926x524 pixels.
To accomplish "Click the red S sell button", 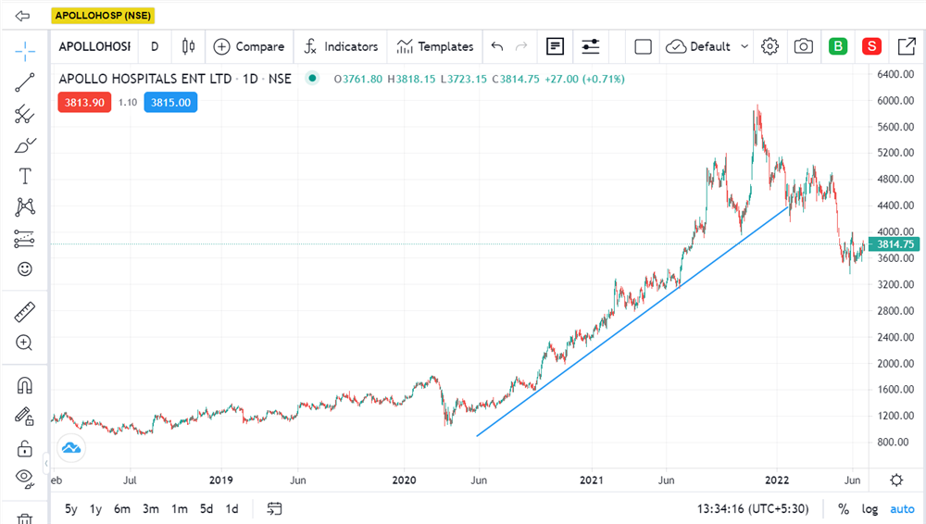I will 871,46.
